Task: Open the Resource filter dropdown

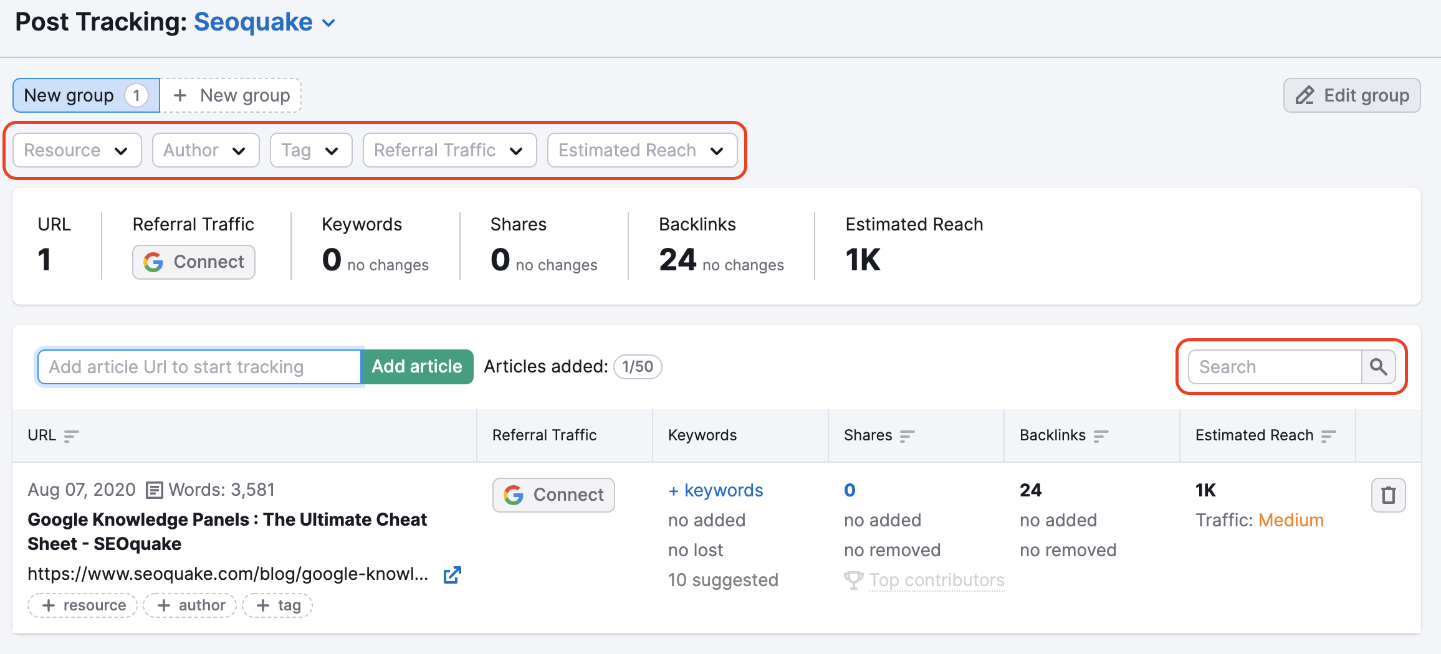Action: point(77,150)
